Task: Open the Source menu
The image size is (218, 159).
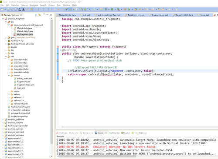Action: pos(24,5)
